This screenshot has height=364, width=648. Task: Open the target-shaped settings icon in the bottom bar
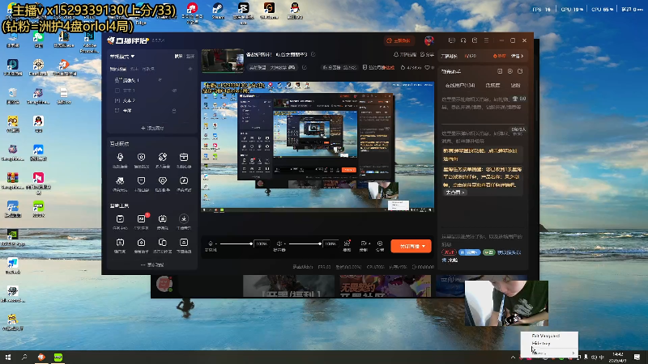380,243
